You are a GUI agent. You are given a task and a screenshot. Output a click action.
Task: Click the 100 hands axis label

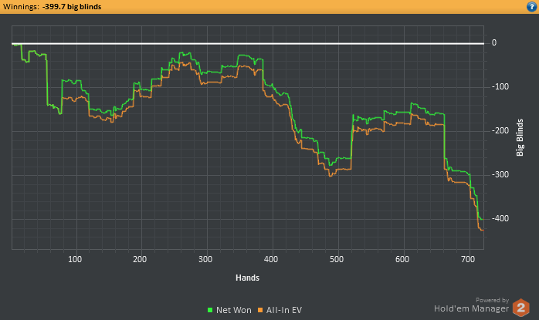pyautogui.click(x=75, y=259)
